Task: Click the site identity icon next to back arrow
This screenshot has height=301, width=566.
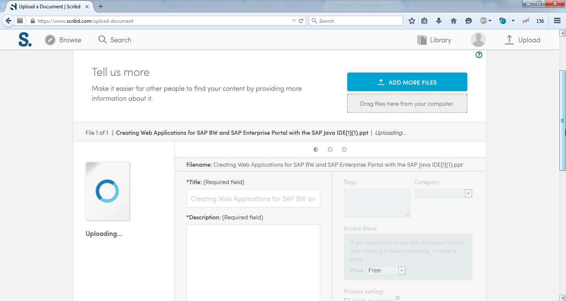Action: 20,21
